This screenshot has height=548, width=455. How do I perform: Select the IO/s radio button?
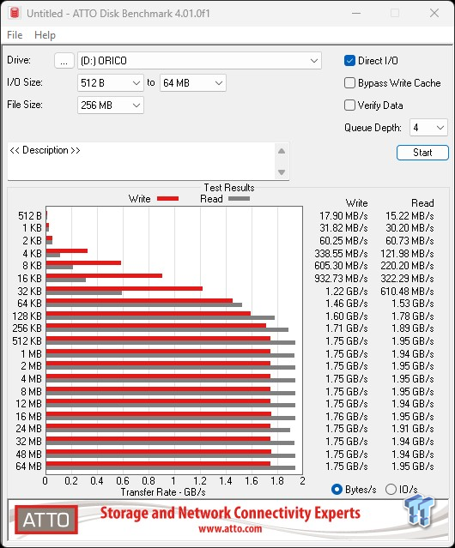tap(391, 490)
